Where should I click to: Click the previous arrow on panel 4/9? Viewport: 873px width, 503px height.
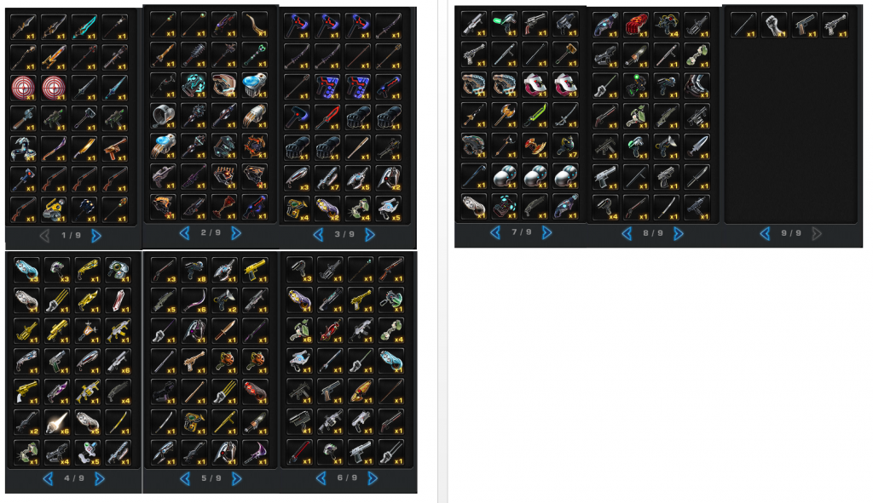click(x=48, y=478)
